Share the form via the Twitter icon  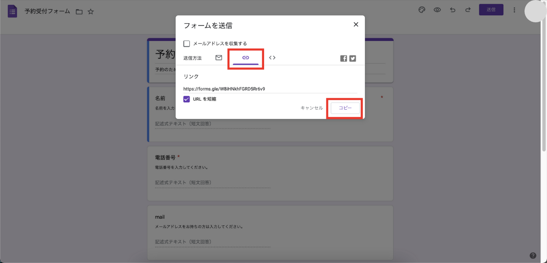click(x=352, y=58)
